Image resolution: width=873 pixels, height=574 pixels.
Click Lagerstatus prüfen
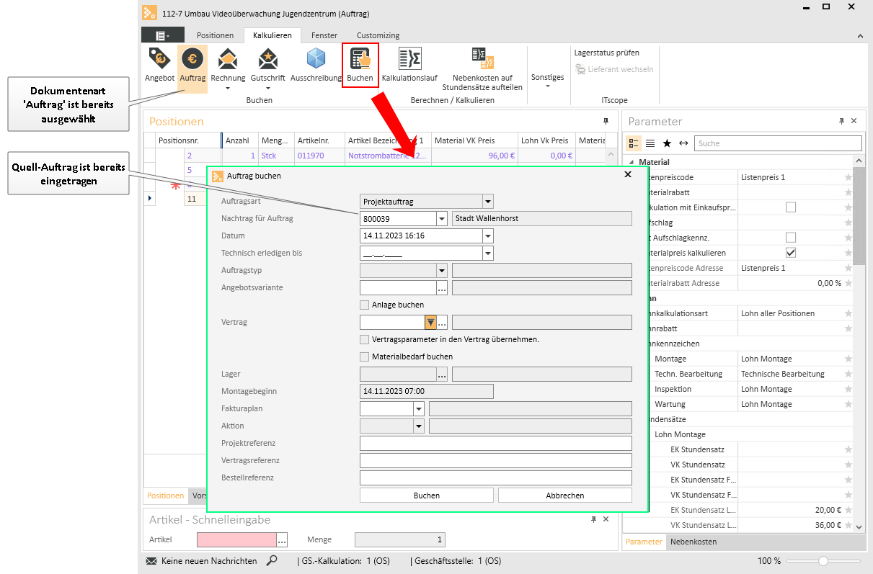(606, 53)
